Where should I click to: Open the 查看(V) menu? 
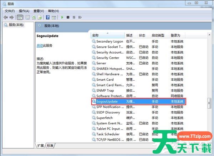(39, 11)
